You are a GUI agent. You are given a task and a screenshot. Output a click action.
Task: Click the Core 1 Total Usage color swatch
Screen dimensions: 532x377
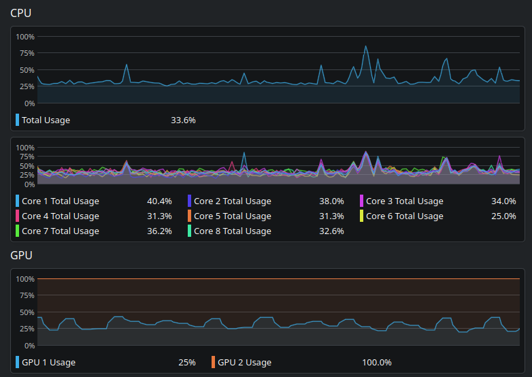17,201
